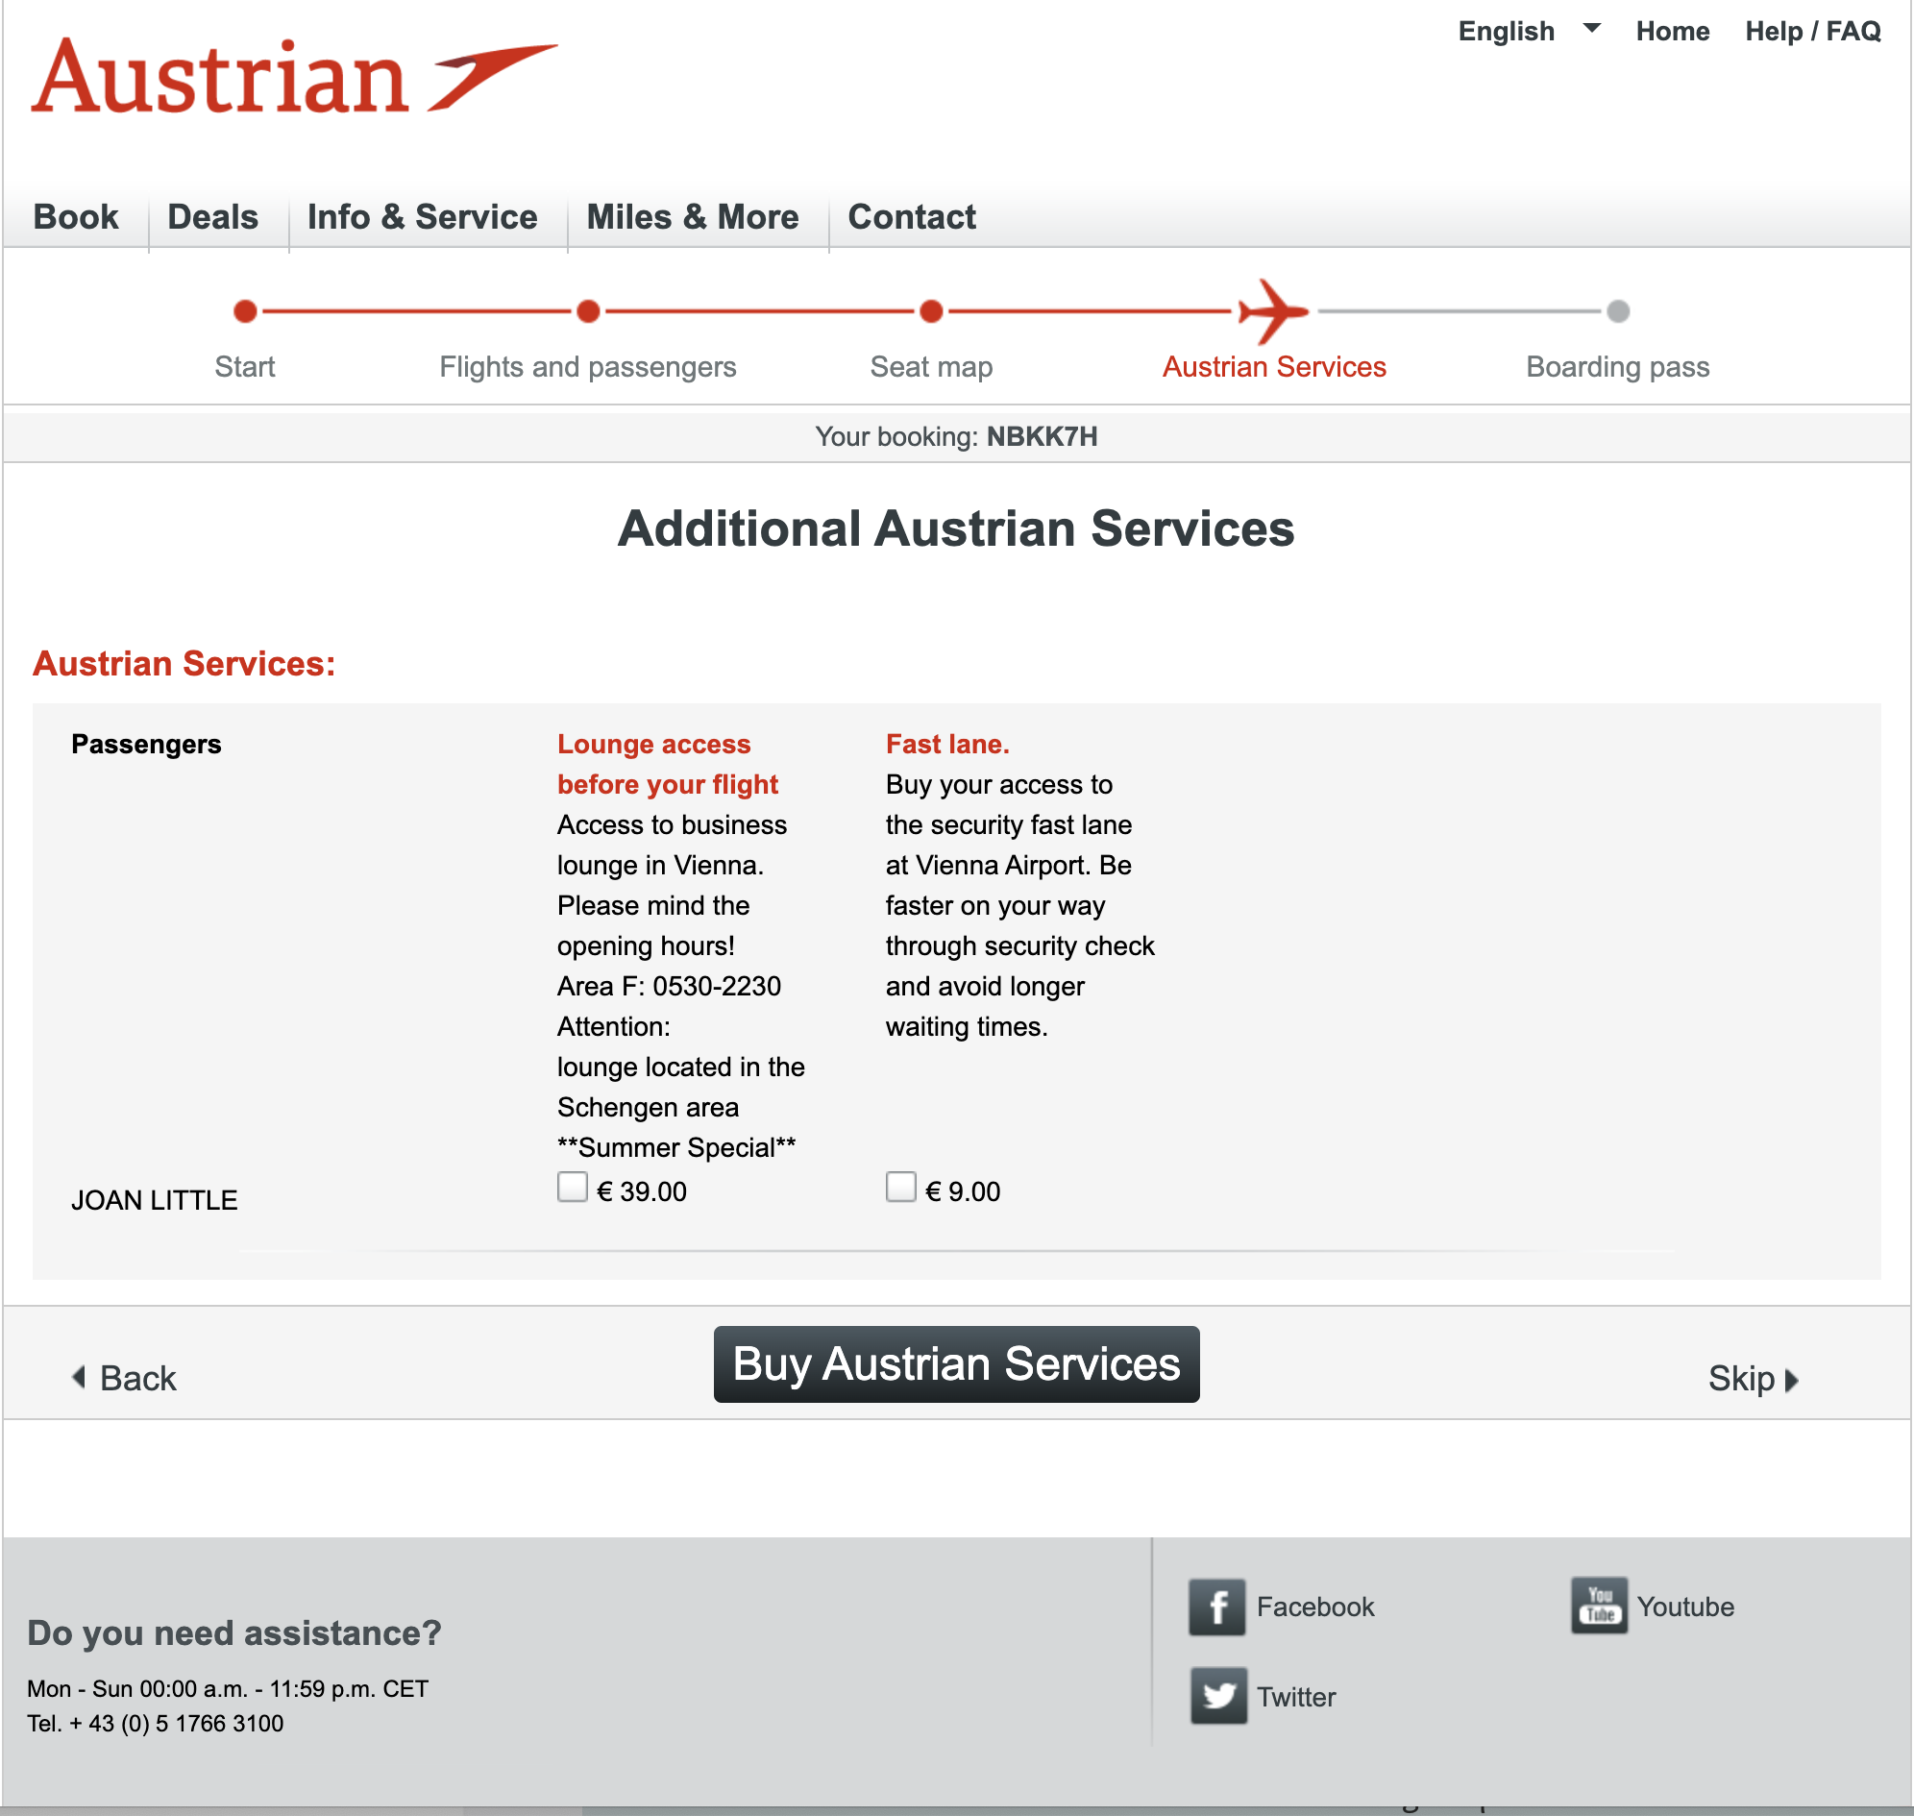1914x1816 pixels.
Task: Click the Twitter bird icon
Action: (1218, 1696)
